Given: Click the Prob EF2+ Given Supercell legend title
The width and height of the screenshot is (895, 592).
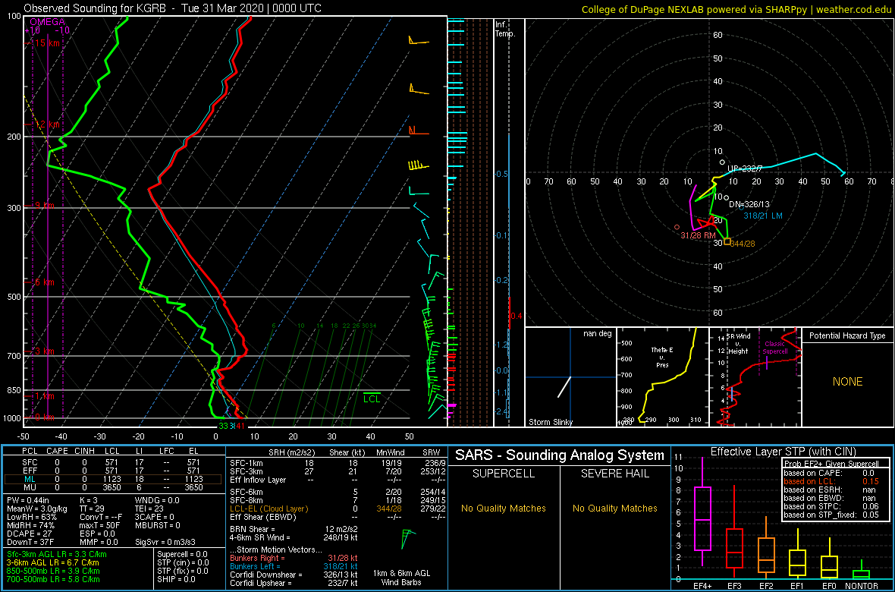Looking at the screenshot, I should [x=831, y=464].
